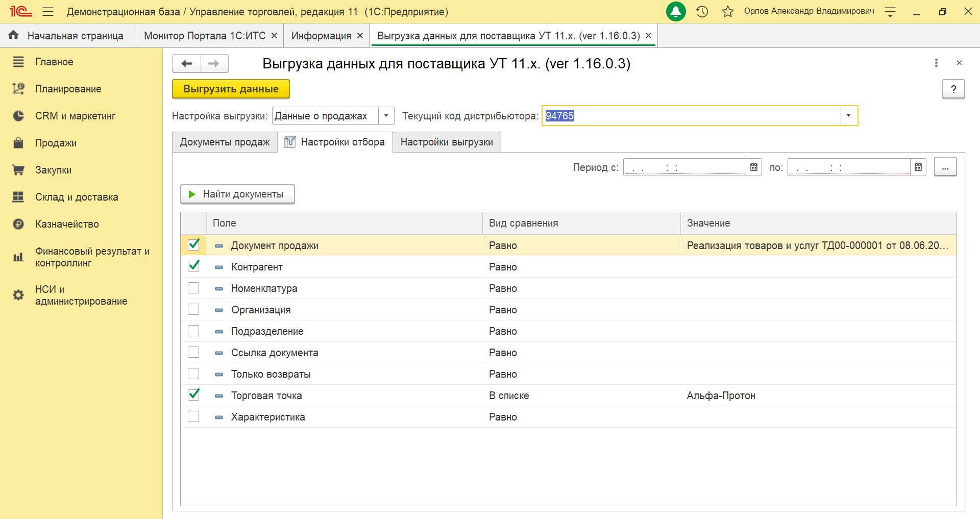
Task: Expand Настройка выгрузки dropdown
Action: click(x=386, y=116)
